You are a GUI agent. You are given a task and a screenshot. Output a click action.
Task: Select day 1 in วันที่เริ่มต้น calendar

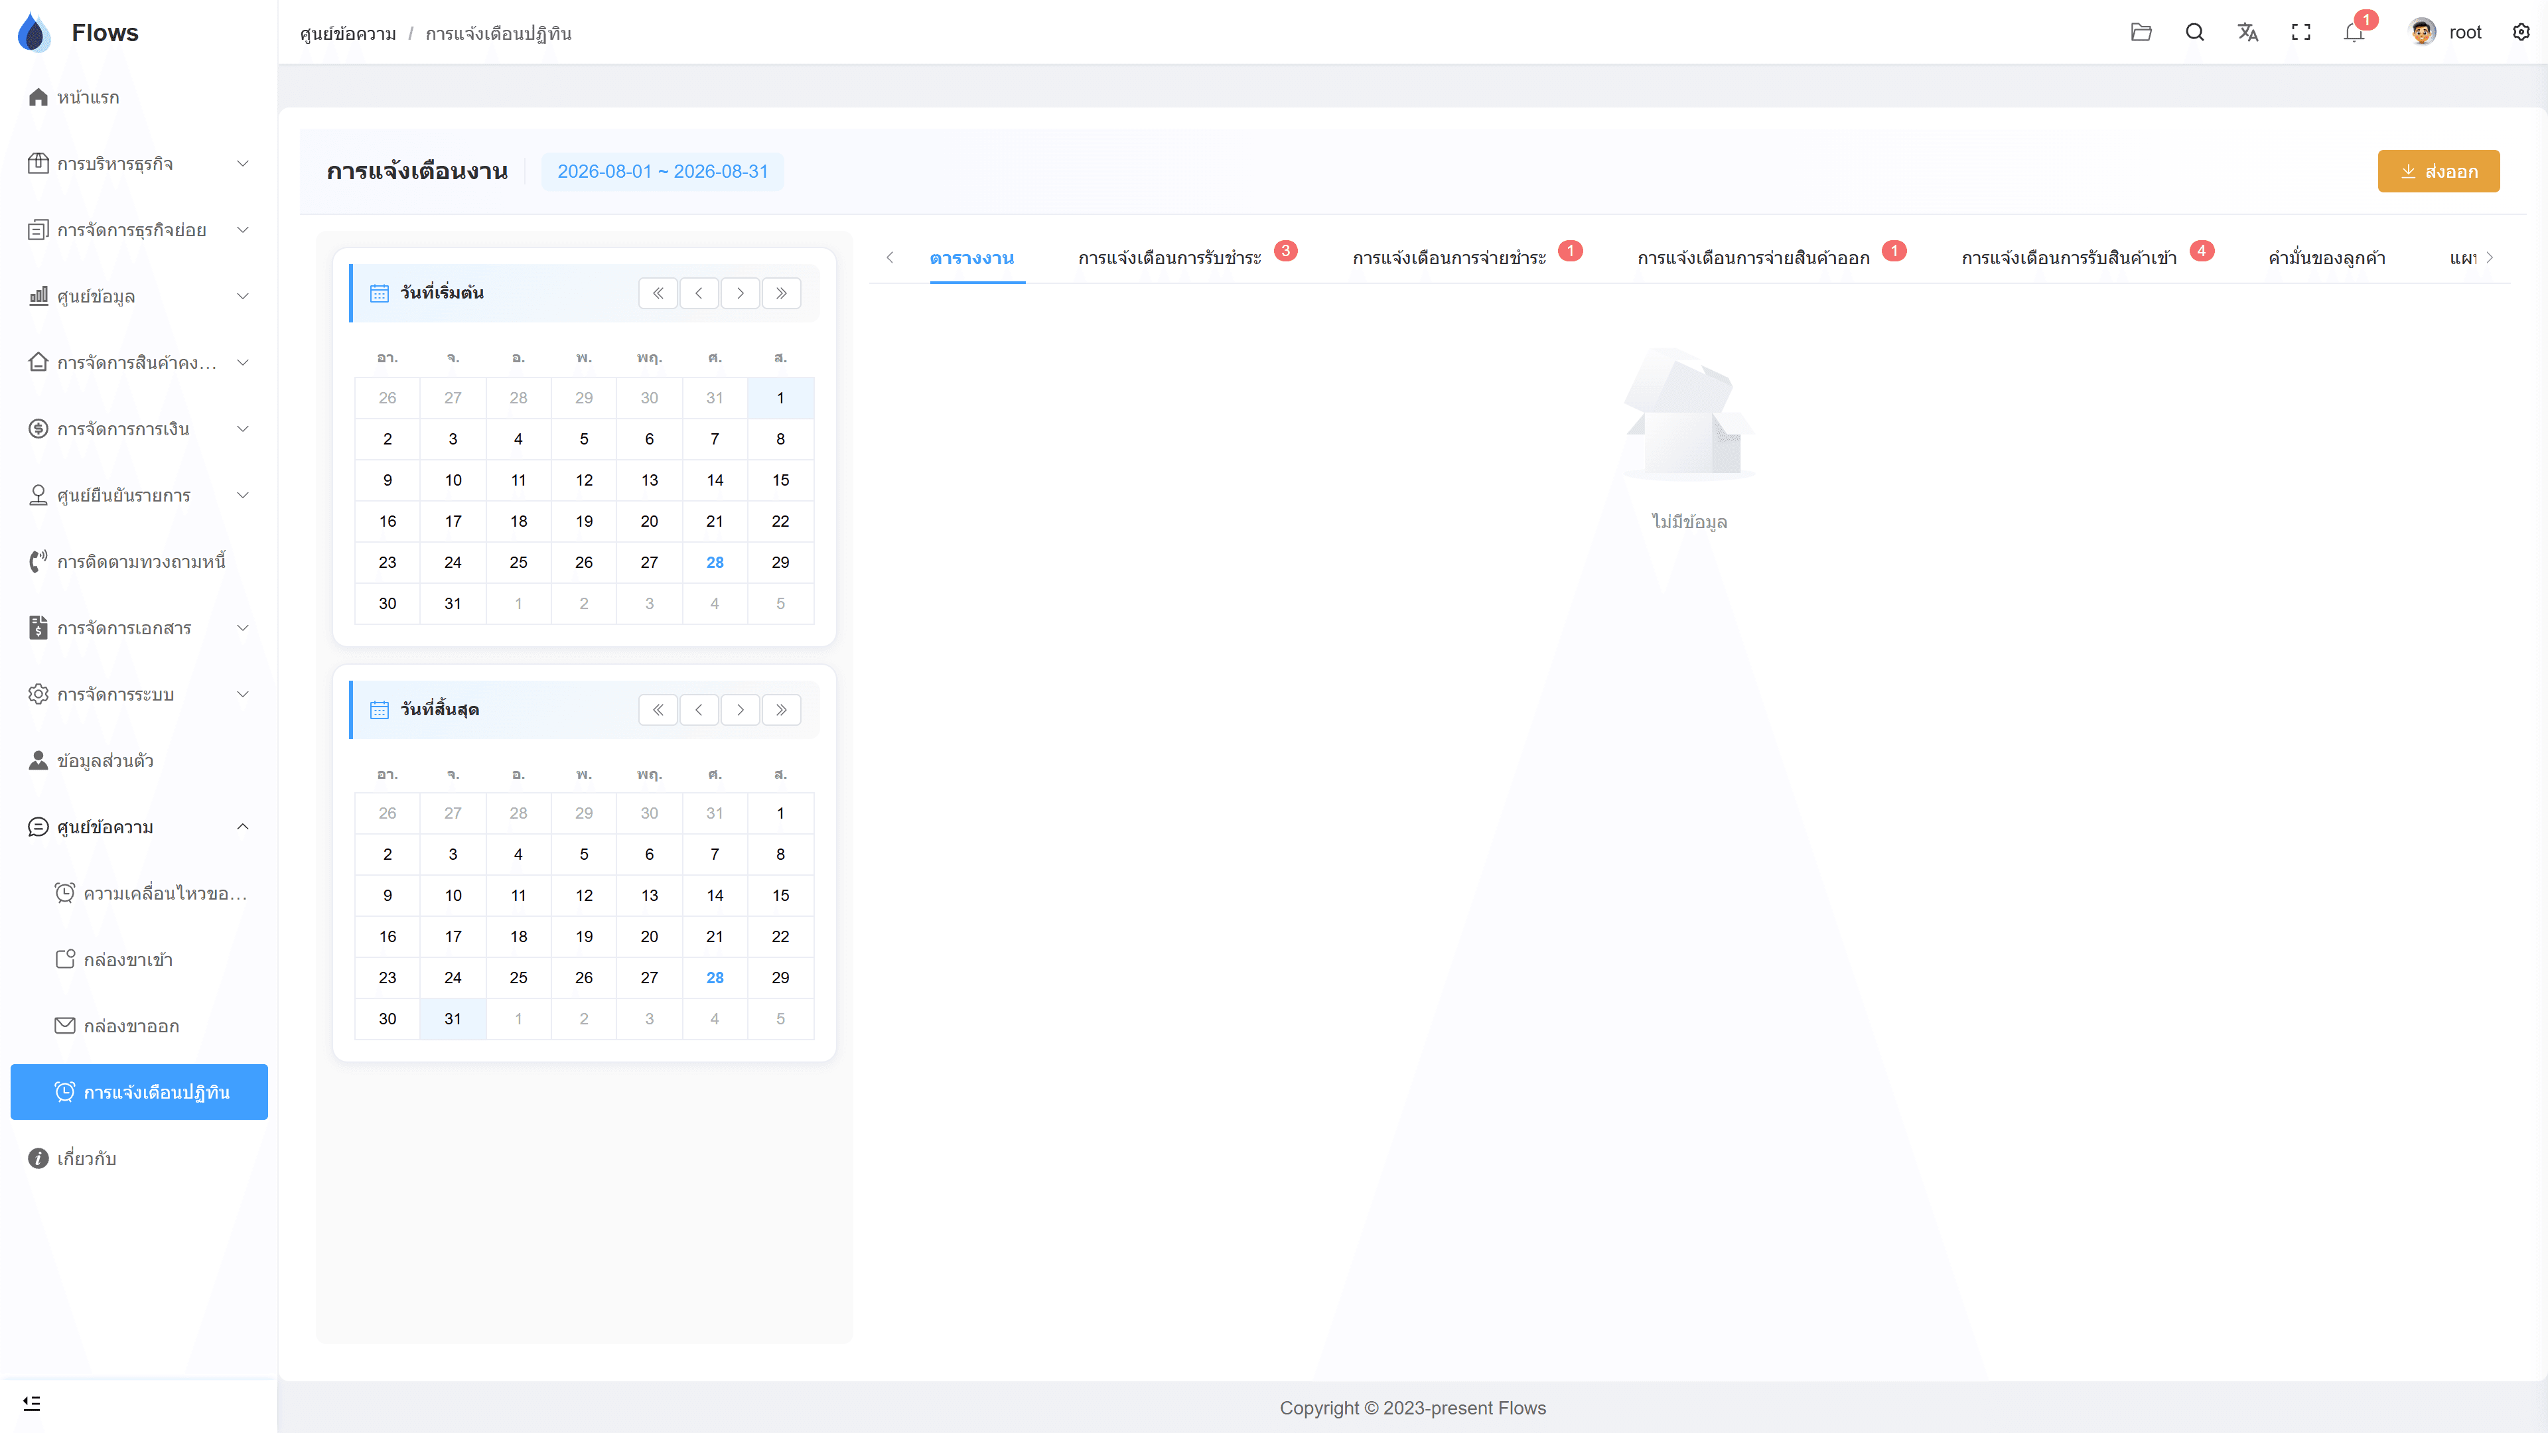tap(780, 397)
